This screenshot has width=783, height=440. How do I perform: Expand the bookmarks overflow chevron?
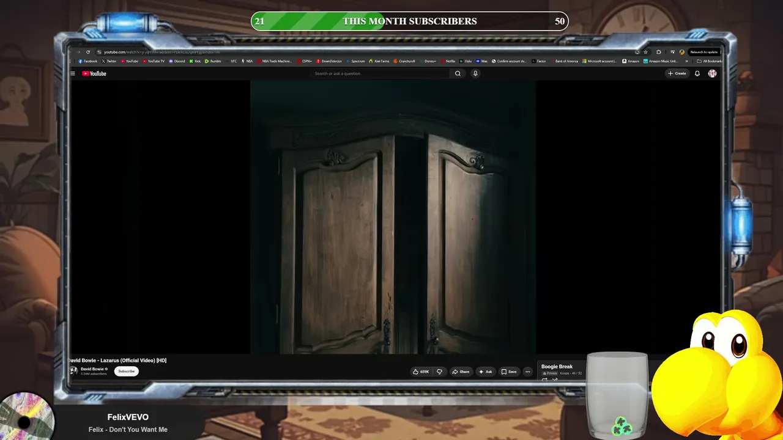pos(686,61)
